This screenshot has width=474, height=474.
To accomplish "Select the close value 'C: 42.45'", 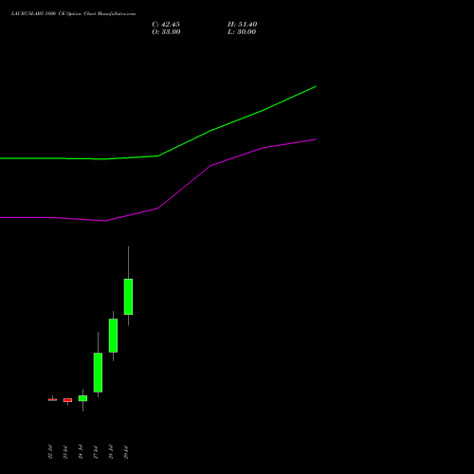I will tap(166, 25).
